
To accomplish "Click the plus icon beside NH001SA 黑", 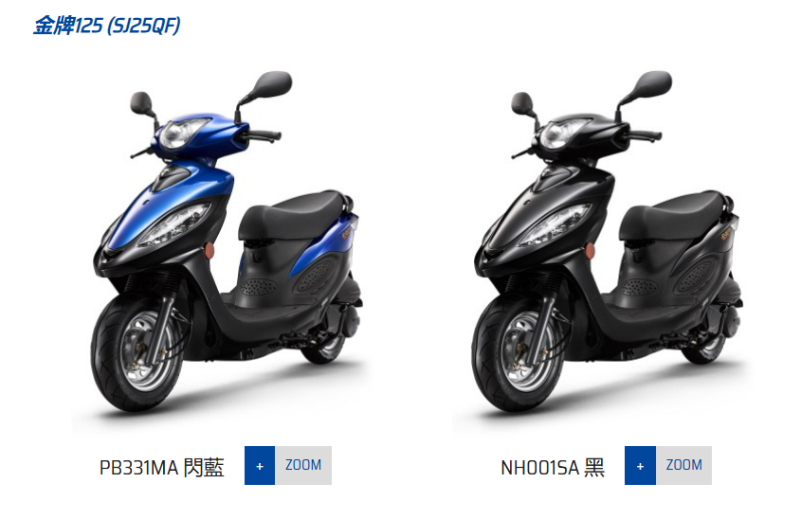I will (x=640, y=465).
